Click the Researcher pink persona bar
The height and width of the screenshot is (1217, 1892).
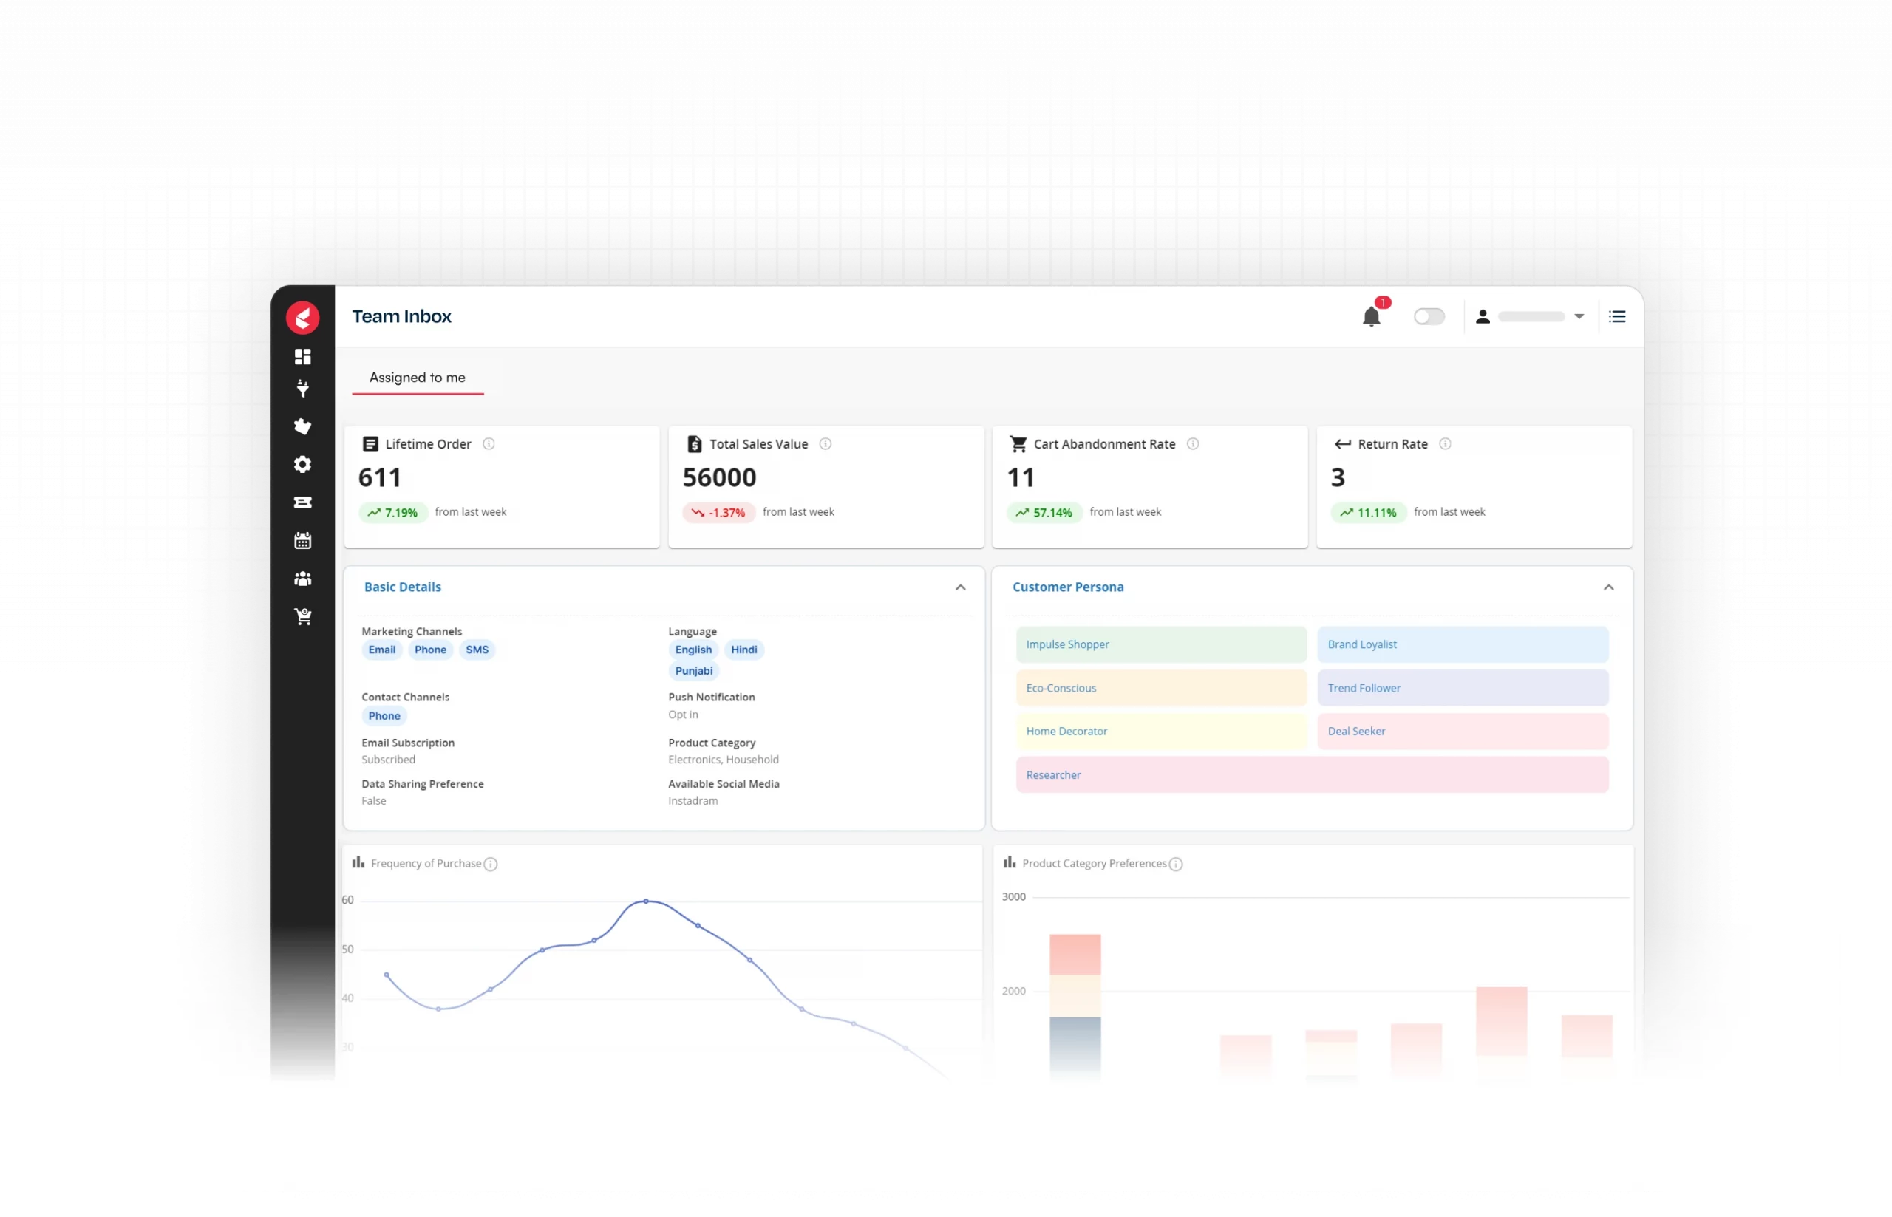coord(1312,775)
